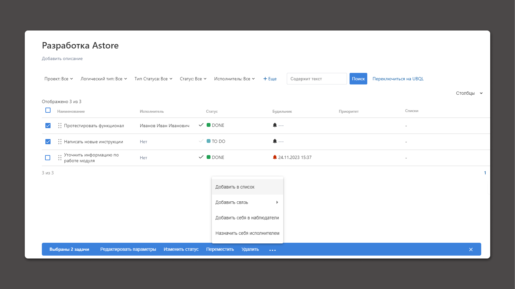Click Выбраны 2 задачи label
The image size is (515, 289).
(x=69, y=249)
